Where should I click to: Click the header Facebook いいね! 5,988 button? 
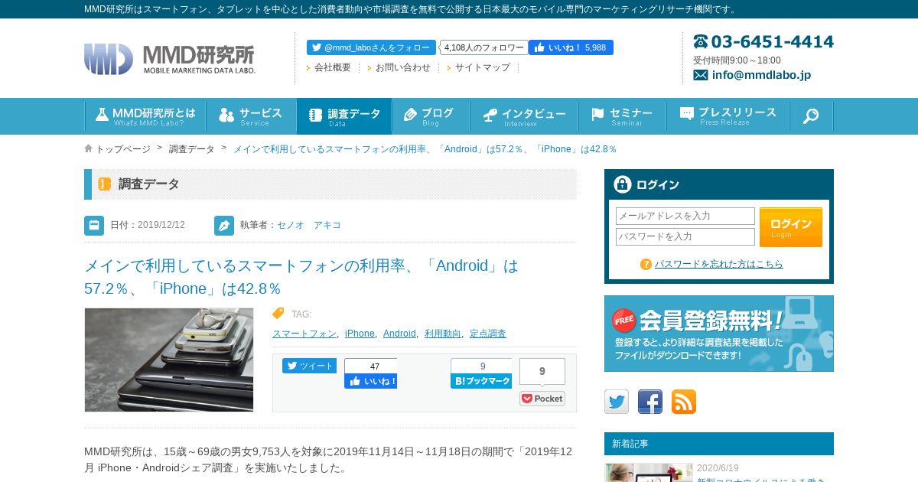click(x=571, y=47)
